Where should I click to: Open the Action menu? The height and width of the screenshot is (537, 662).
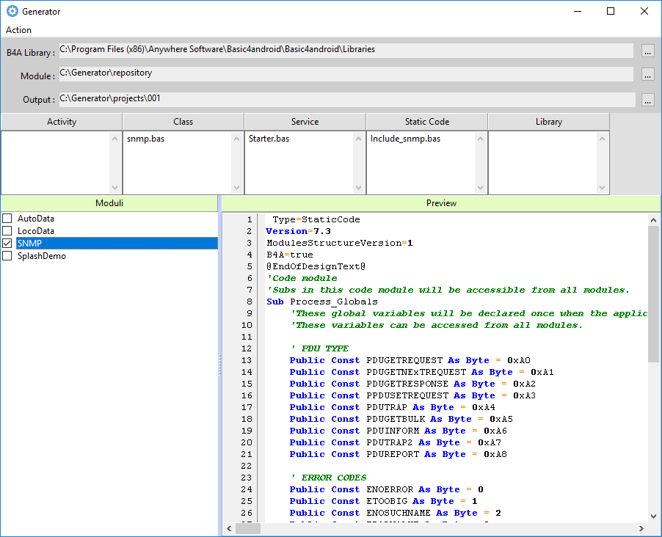pos(19,30)
